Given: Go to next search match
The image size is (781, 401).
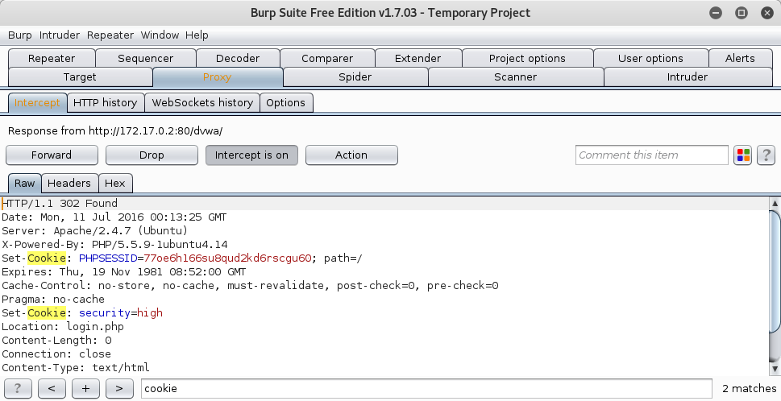Looking at the screenshot, I should coord(119,389).
